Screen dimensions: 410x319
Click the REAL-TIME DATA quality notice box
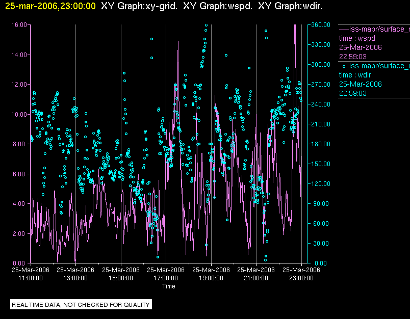coord(81,305)
